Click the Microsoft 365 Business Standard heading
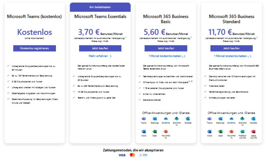This screenshot has width=266, height=158. 232,19
